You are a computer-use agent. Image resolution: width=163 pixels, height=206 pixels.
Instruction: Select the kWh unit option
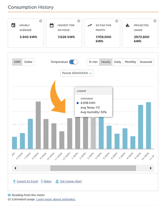coord(17,62)
